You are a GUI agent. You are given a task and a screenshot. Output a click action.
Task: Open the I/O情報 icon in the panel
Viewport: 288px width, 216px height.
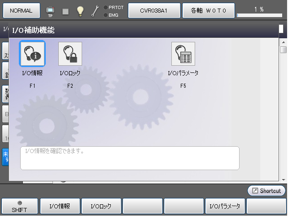(32, 54)
